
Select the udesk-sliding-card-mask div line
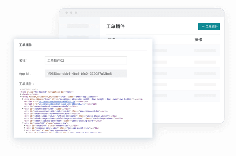[63, 121]
